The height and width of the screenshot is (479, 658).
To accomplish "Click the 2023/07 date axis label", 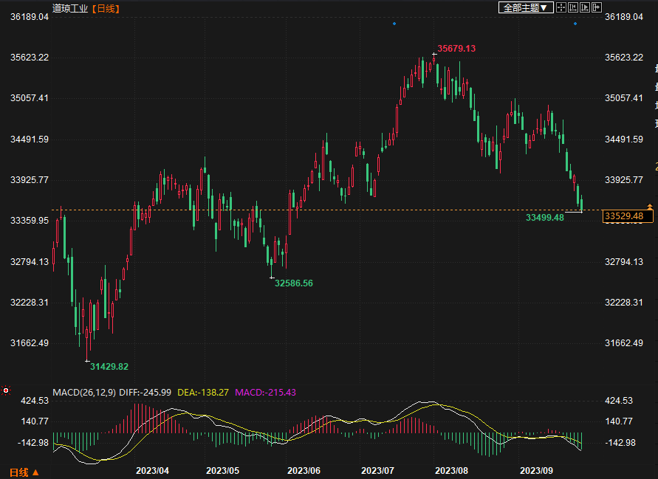I will (x=377, y=471).
